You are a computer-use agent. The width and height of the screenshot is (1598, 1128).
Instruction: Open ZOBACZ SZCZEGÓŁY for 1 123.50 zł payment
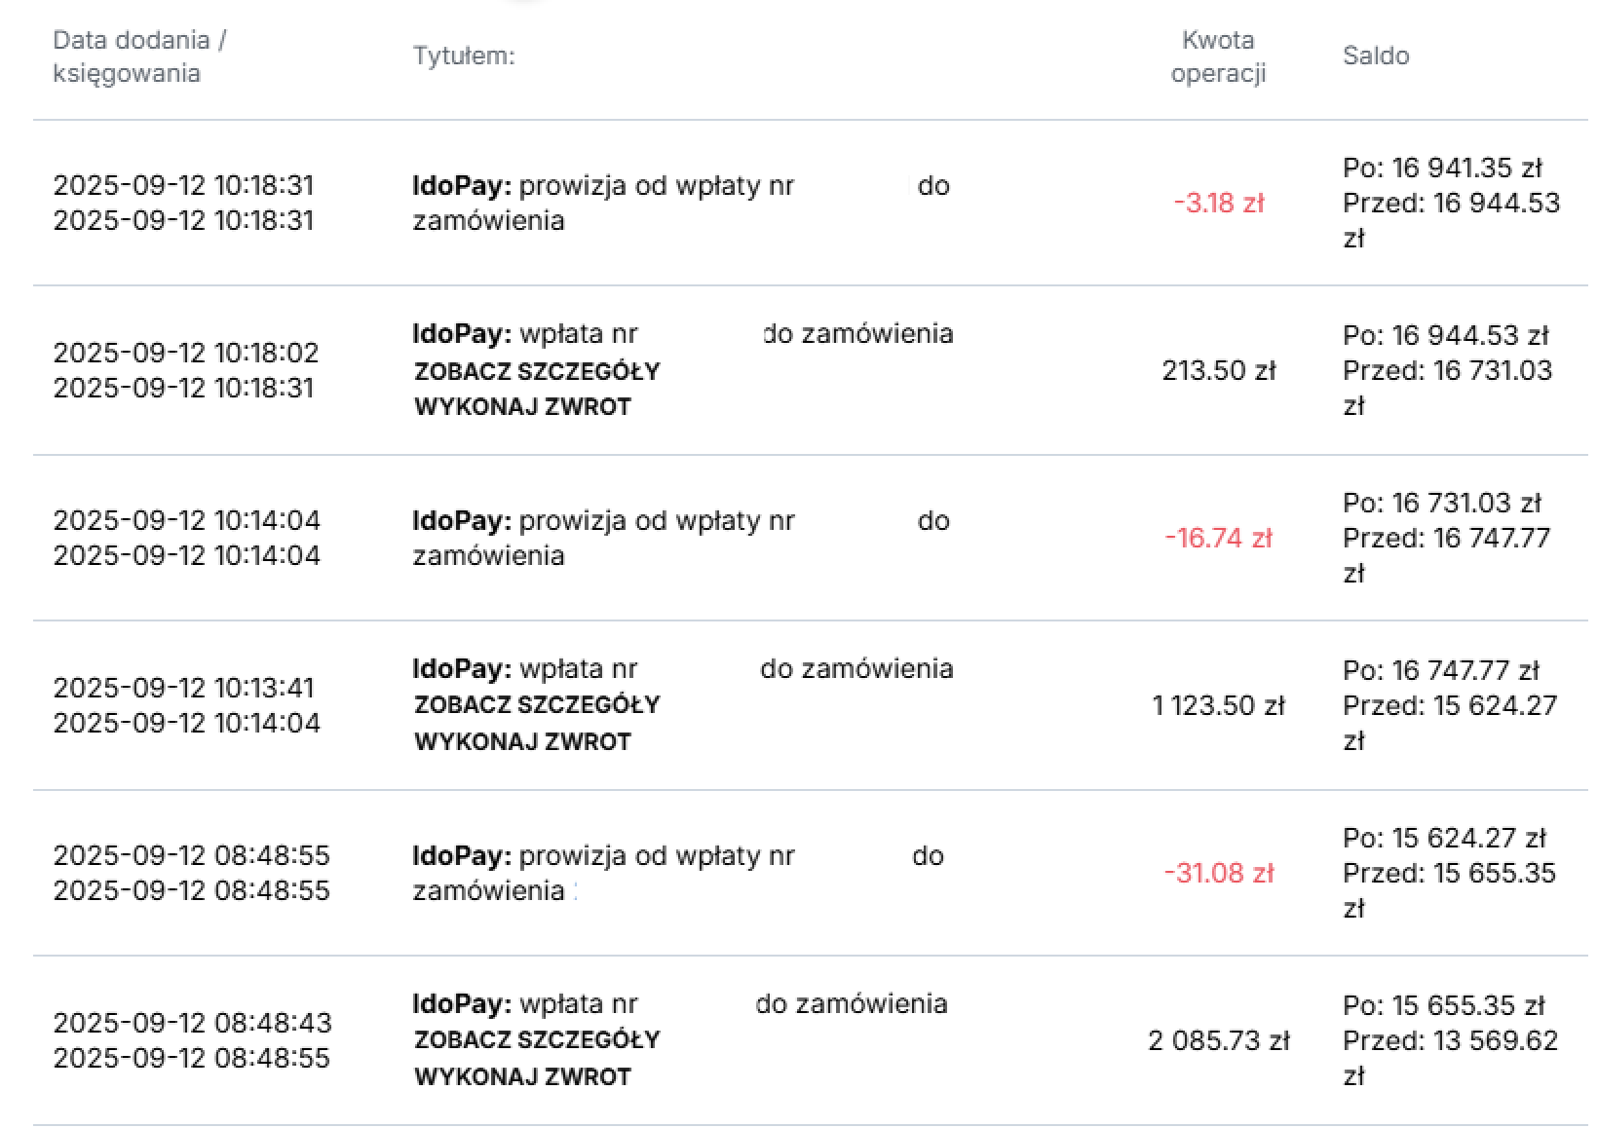(537, 705)
